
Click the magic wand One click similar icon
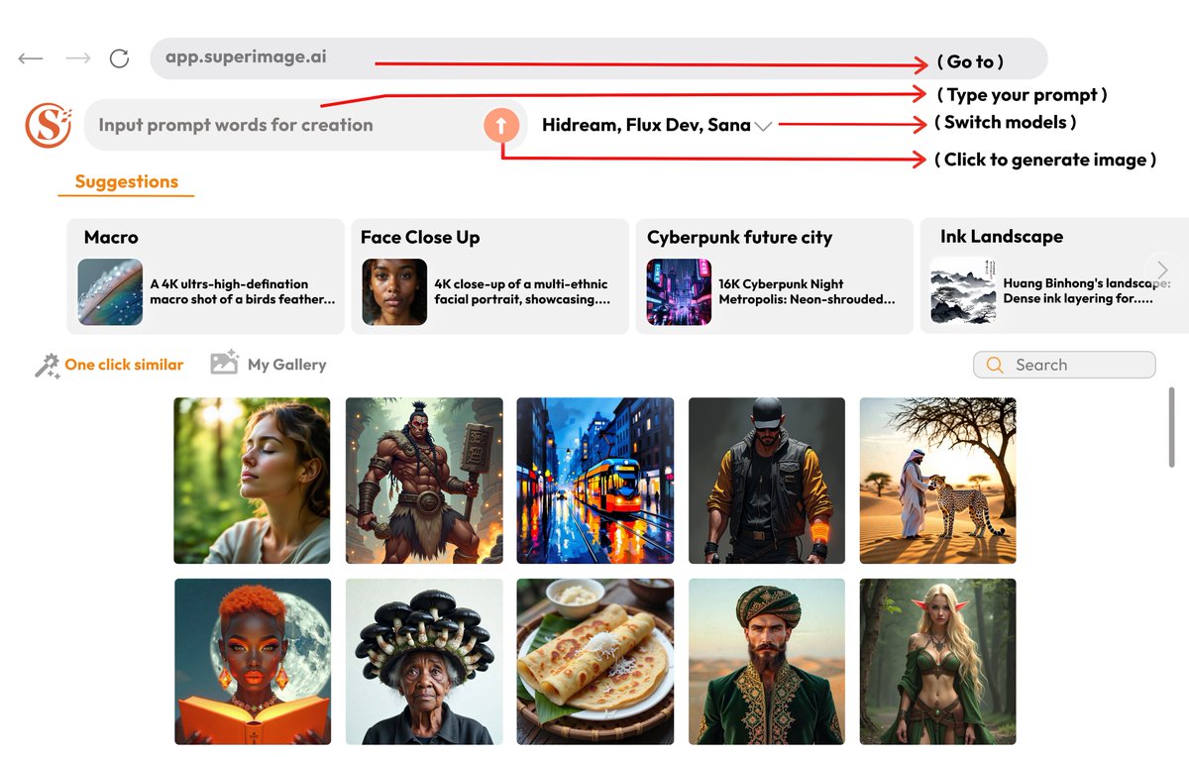[47, 366]
